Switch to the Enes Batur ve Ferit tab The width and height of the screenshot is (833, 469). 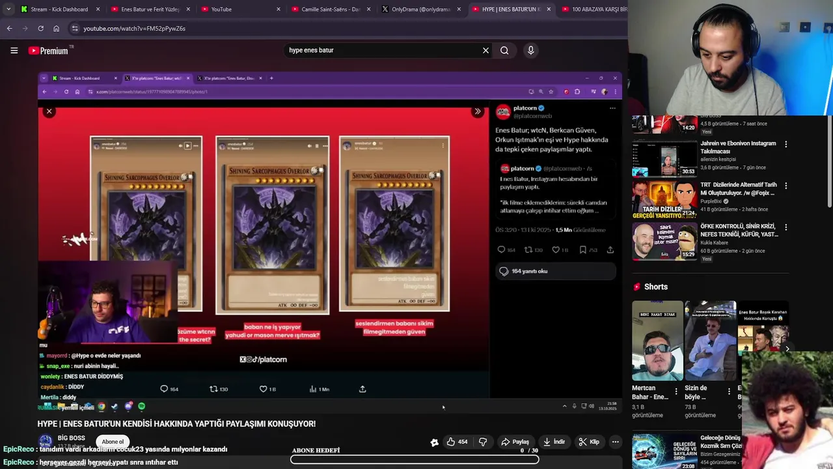(x=150, y=9)
